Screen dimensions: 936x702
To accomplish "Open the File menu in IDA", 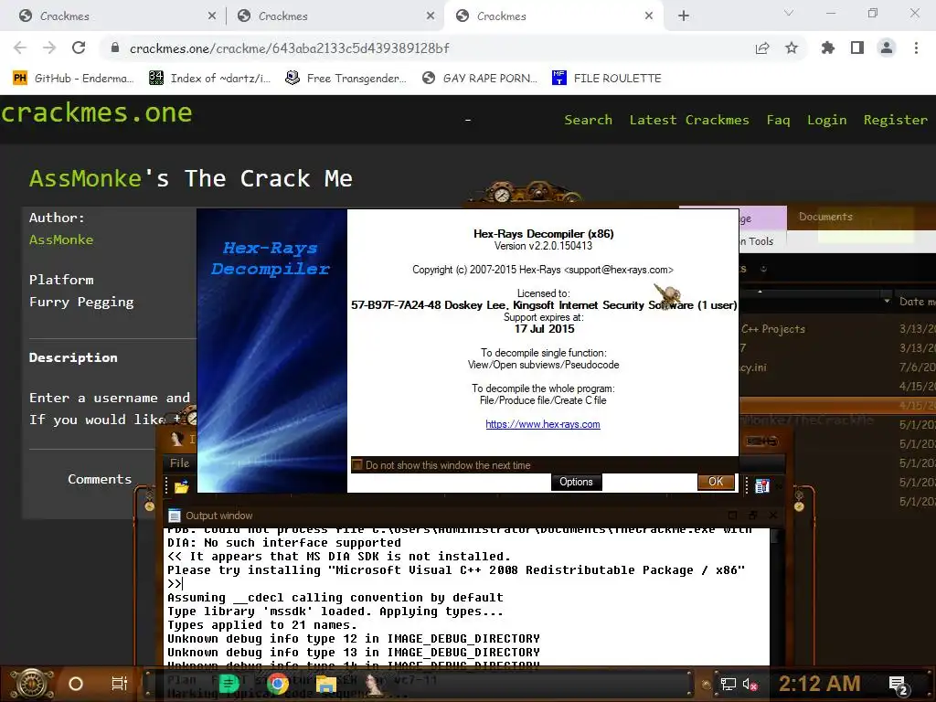I will pos(179,463).
